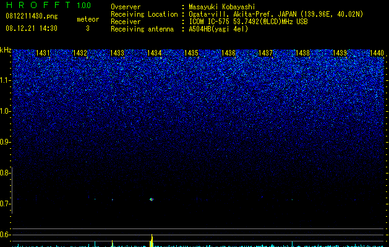Click the observer name Masayuki Kobayashi
Screen dimensions: 389x247
(222, 7)
